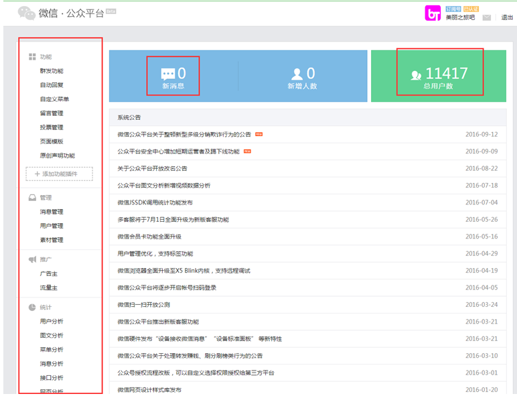Screen dimensions: 517x396
Task: Open notice 公众平台图文分析新增视频数据分析
Action: [x=164, y=186]
